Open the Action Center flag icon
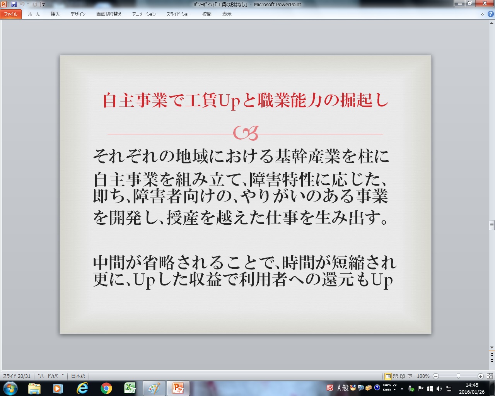Viewport: 495px width, 396px height. coord(421,389)
